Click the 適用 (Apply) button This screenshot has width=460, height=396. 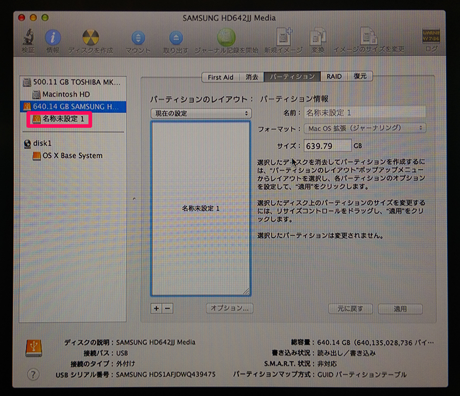pos(400,309)
